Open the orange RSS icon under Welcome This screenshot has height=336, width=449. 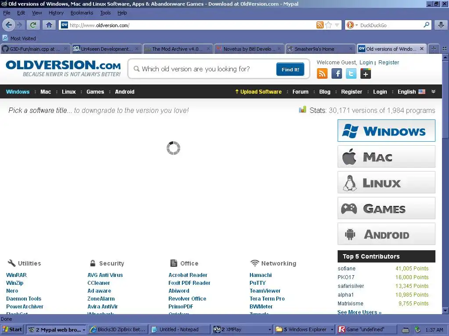tap(322, 73)
